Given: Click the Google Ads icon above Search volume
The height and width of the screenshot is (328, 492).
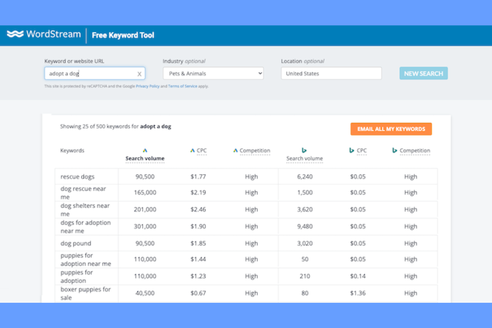Looking at the screenshot, I should click(145, 151).
